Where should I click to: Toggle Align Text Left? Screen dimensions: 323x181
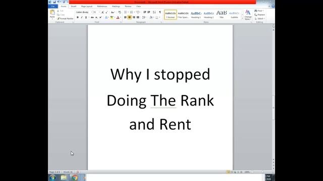click(125, 18)
